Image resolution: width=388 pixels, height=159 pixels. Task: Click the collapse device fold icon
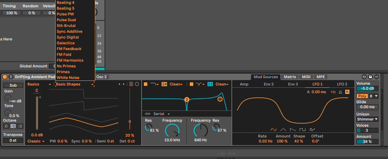tap(11, 77)
